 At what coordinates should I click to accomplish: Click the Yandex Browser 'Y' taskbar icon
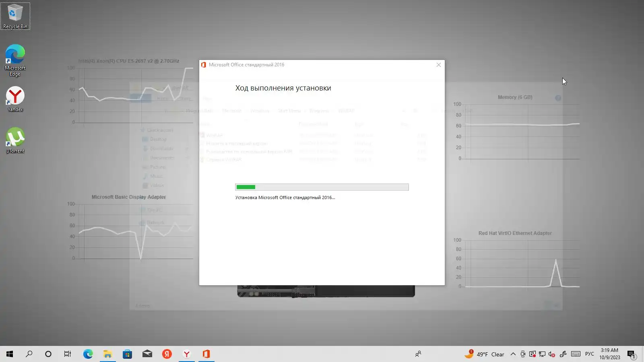tap(186, 354)
